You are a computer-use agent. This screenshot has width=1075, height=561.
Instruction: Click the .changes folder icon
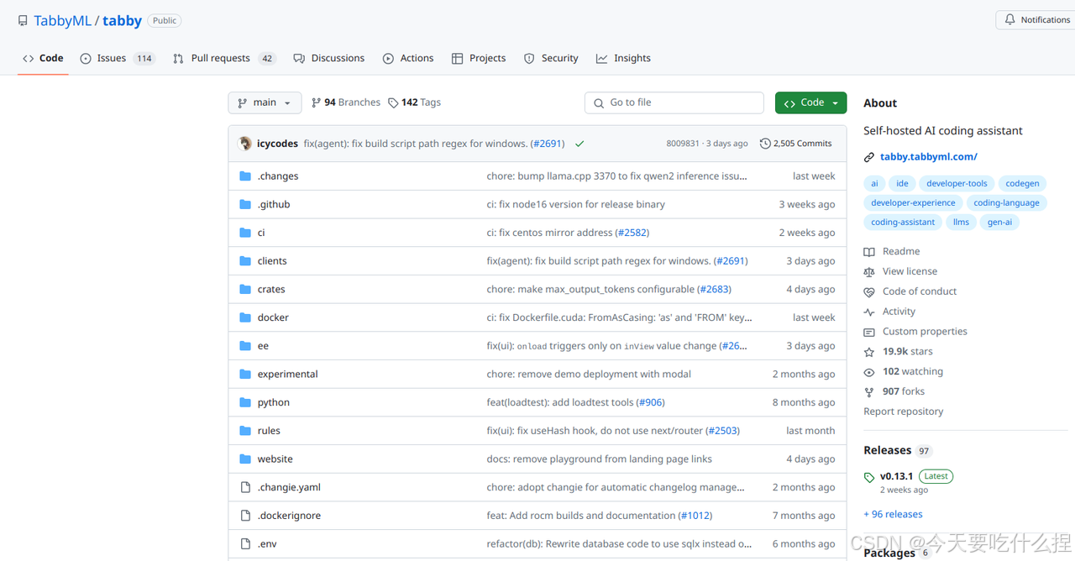pyautogui.click(x=245, y=176)
